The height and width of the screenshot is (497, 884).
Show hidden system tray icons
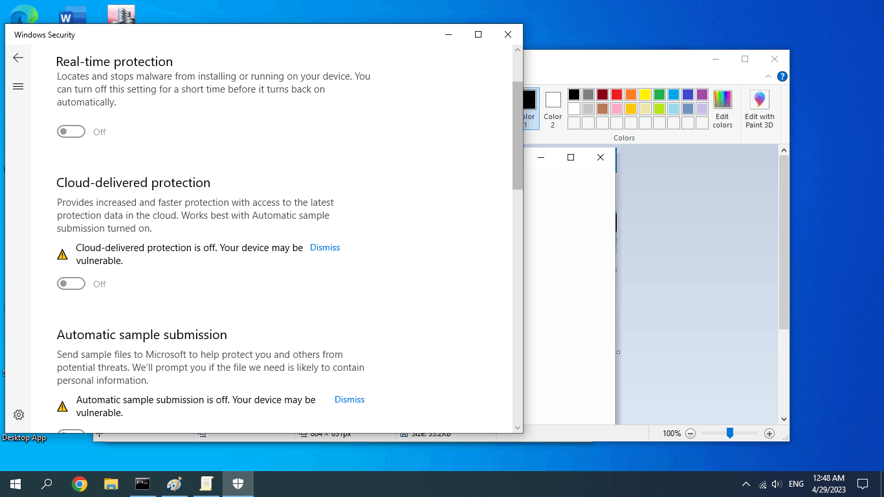coord(746,484)
